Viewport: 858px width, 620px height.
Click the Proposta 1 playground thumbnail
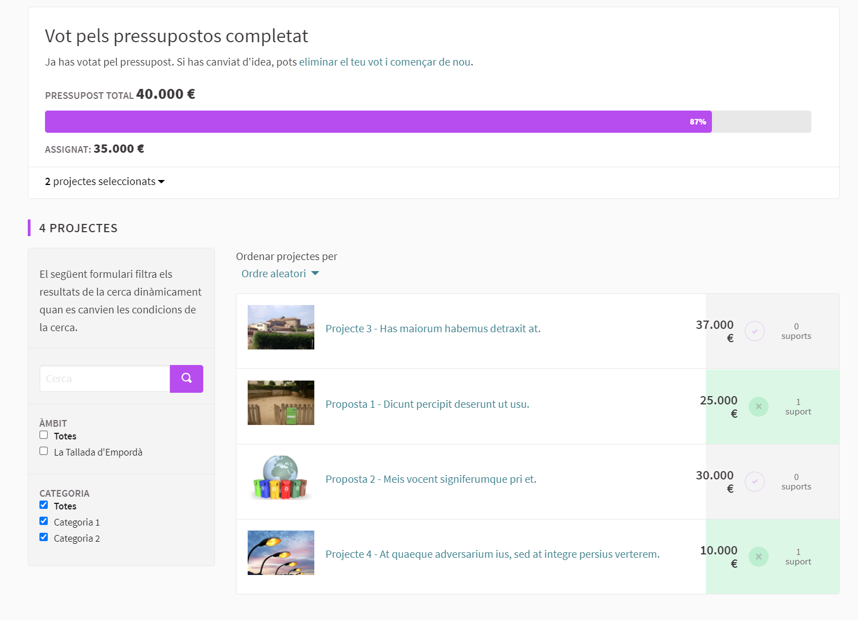[x=281, y=403]
